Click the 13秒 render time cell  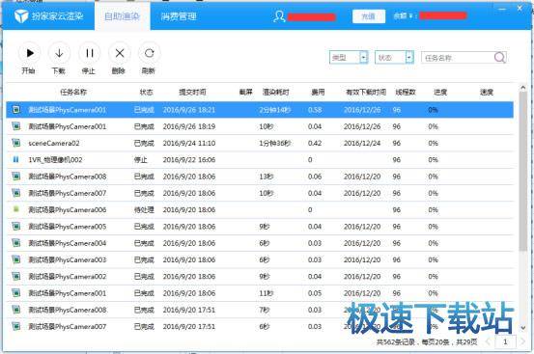(266, 177)
